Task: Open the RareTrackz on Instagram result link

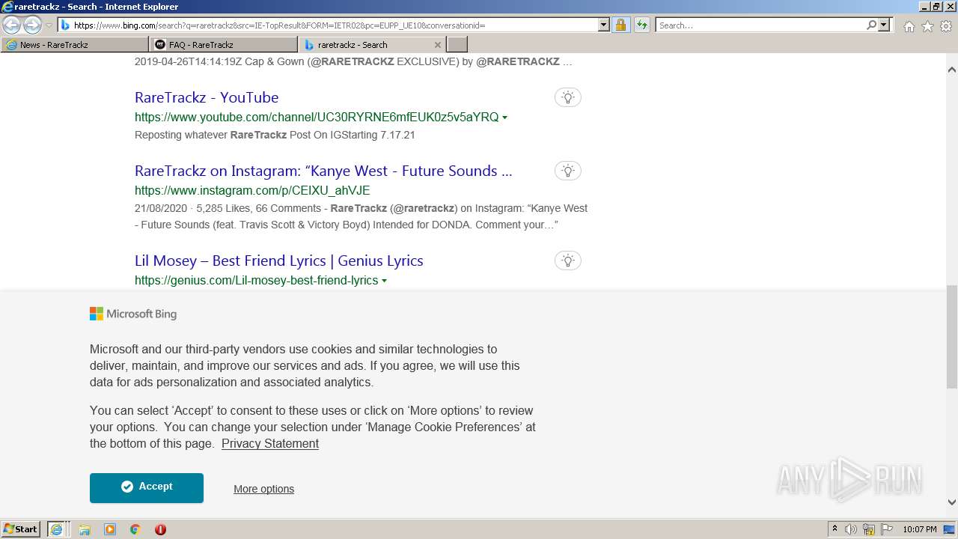Action: point(323,171)
